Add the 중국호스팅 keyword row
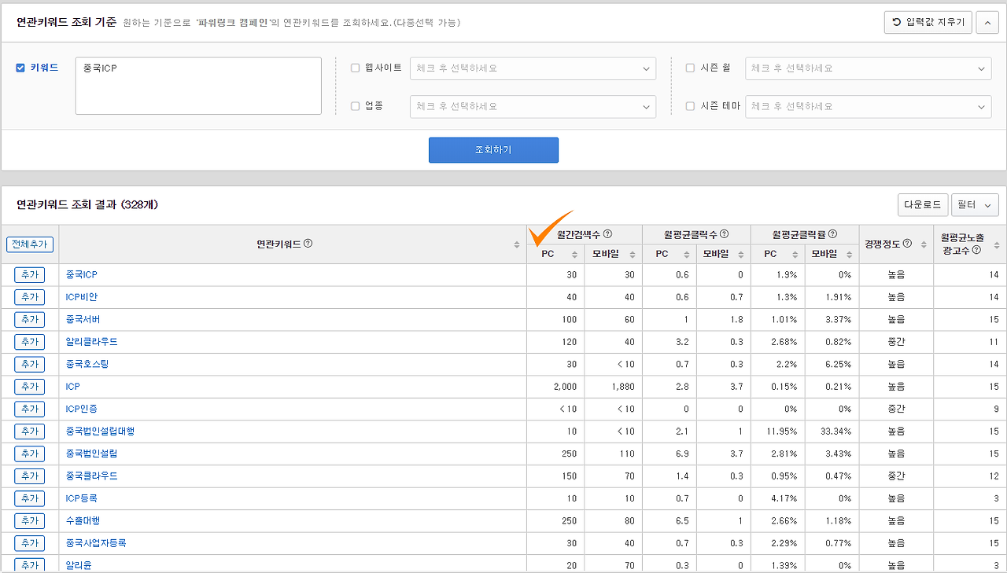This screenshot has width=1007, height=573. coord(29,364)
